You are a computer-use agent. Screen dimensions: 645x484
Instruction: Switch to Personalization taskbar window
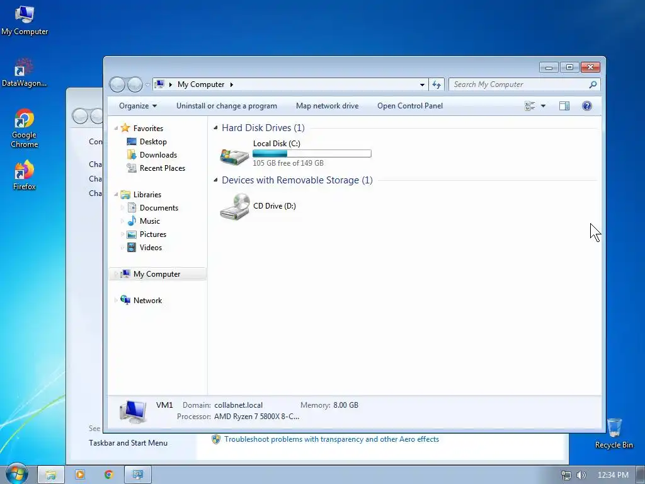pyautogui.click(x=138, y=475)
